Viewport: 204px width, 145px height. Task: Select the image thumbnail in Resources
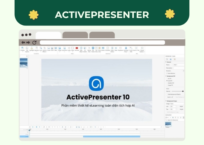tap(168, 124)
